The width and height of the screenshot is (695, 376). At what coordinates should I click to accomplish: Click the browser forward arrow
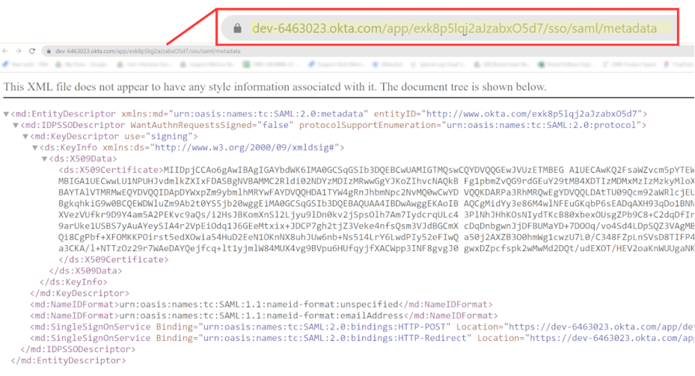(x=18, y=51)
